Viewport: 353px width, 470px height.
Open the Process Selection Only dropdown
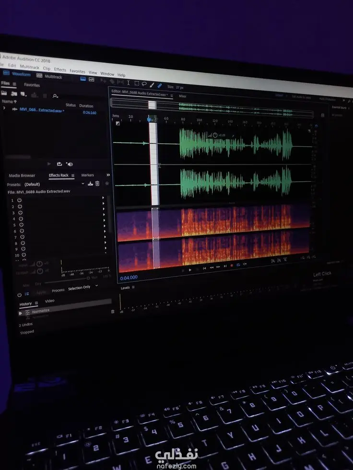tap(82, 287)
